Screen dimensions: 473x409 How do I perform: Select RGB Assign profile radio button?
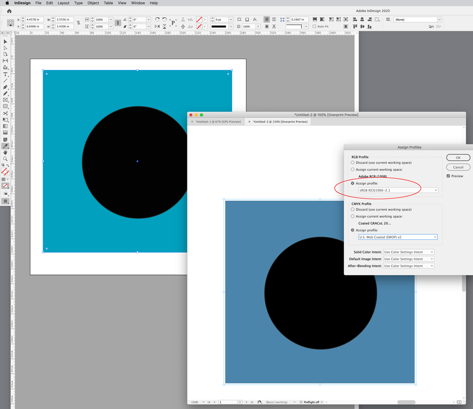[352, 183]
